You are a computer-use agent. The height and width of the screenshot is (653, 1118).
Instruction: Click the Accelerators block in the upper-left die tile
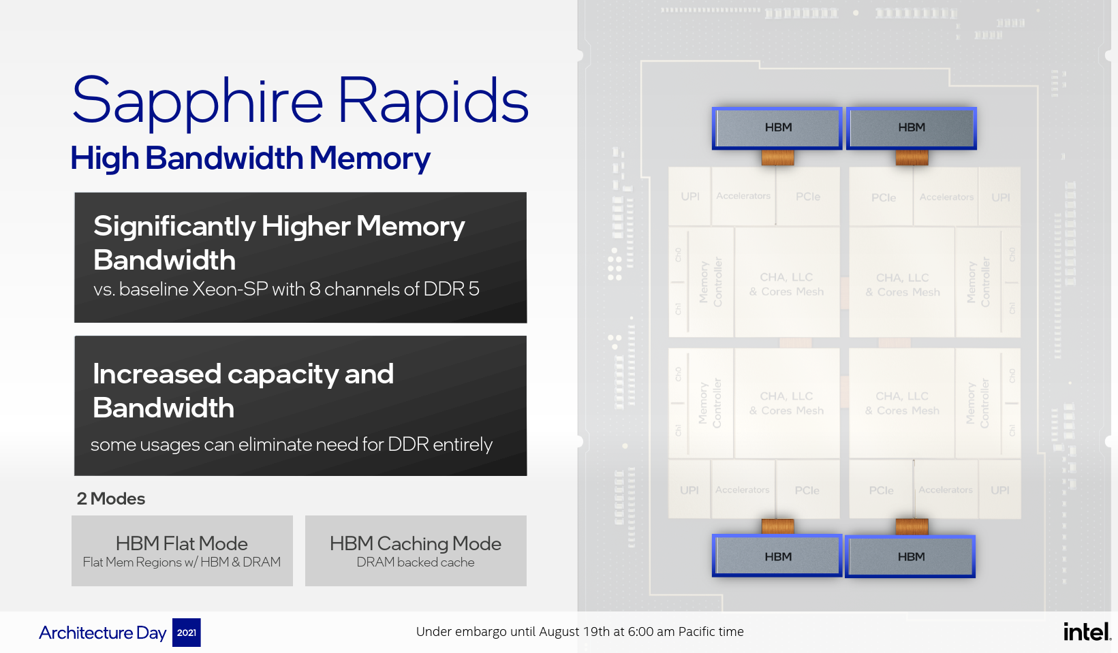click(x=743, y=196)
